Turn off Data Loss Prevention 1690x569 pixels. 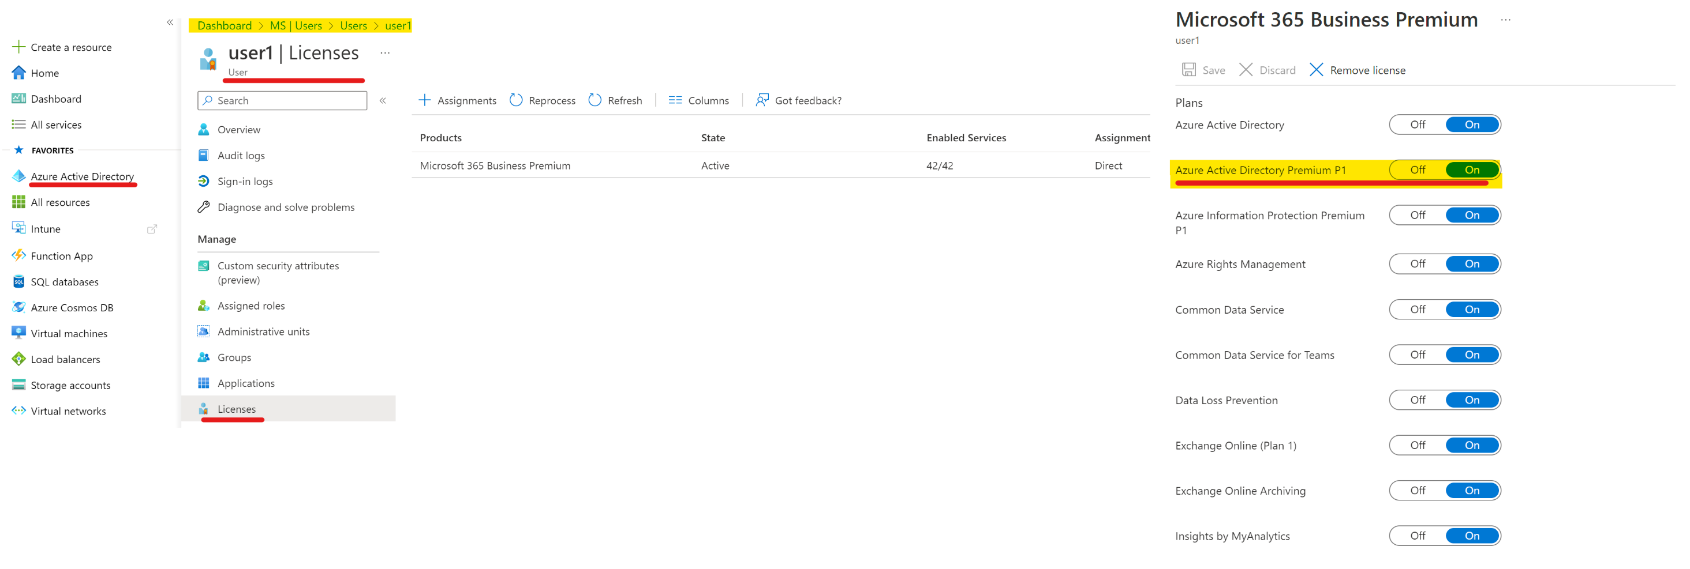coord(1417,400)
